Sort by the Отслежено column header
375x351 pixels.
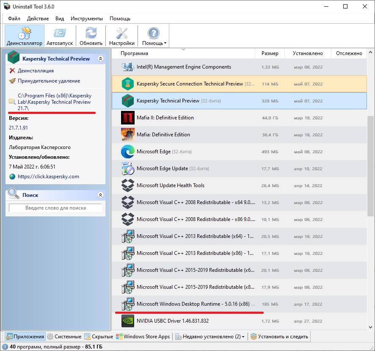(x=349, y=53)
